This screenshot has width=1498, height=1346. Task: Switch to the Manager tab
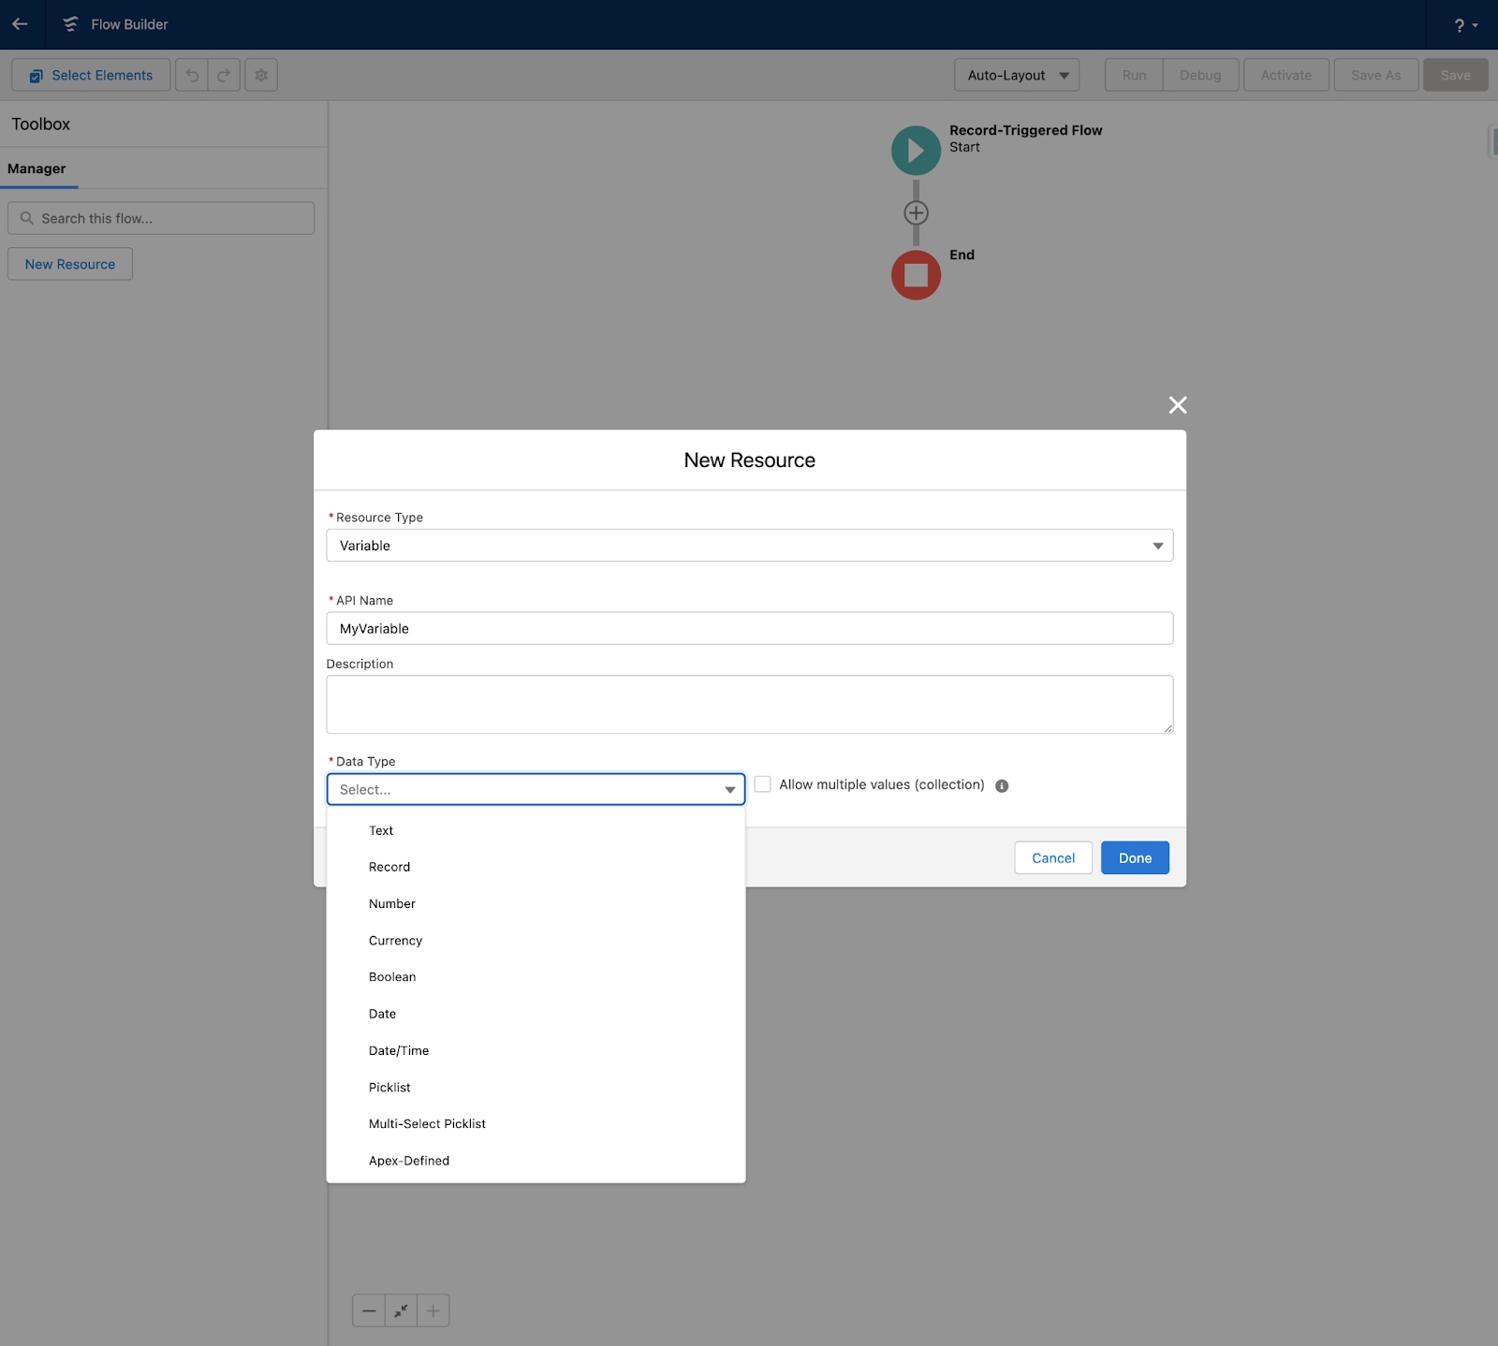37,168
